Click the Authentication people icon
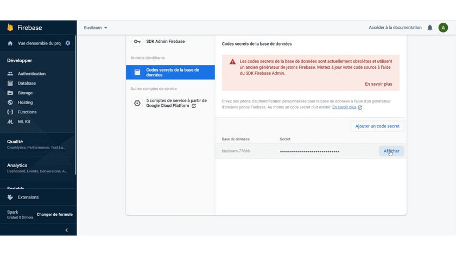Image resolution: width=456 pixels, height=256 pixels. (10, 74)
